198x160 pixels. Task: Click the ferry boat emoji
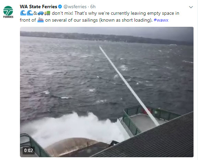pos(41,20)
